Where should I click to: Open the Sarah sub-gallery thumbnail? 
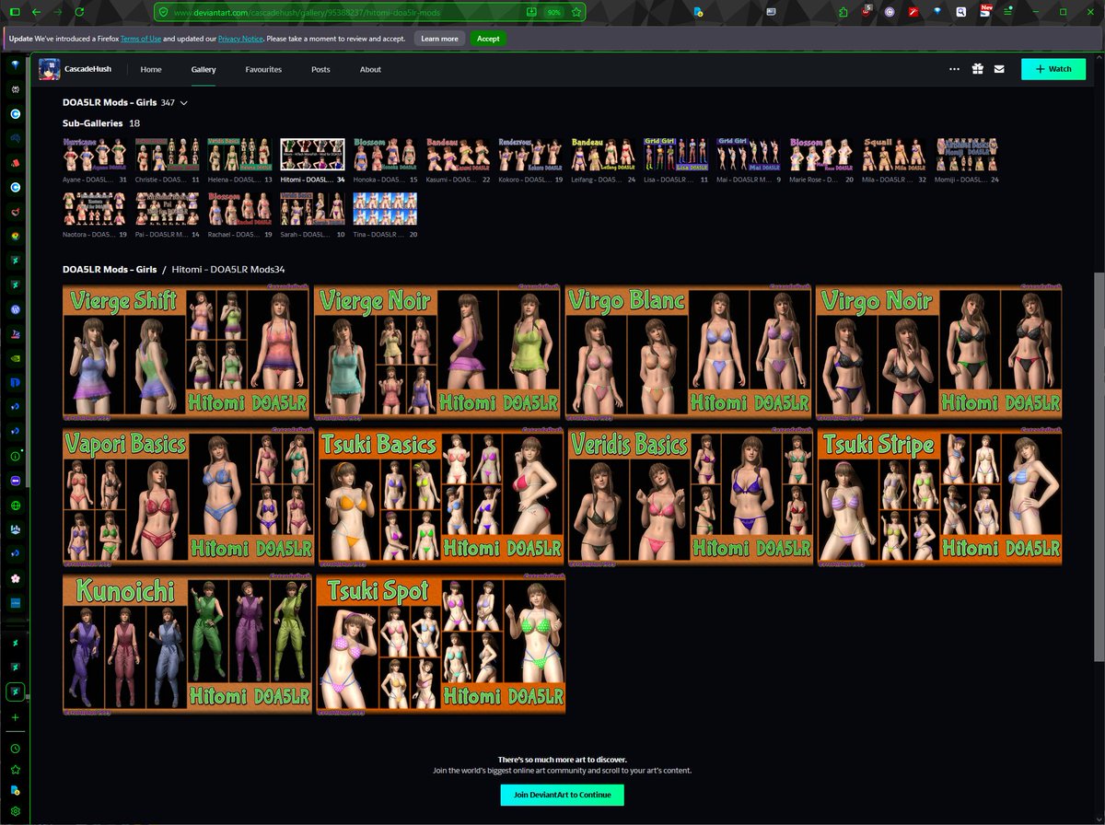pos(312,209)
